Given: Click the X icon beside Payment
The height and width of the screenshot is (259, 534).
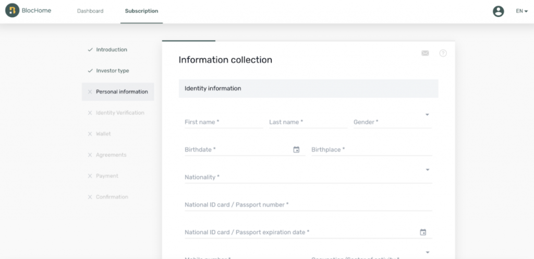Looking at the screenshot, I should coord(90,176).
